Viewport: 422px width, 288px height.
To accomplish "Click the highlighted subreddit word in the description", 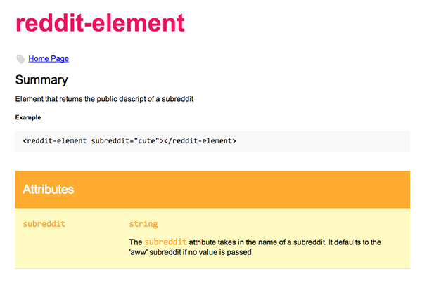I will 165,242.
